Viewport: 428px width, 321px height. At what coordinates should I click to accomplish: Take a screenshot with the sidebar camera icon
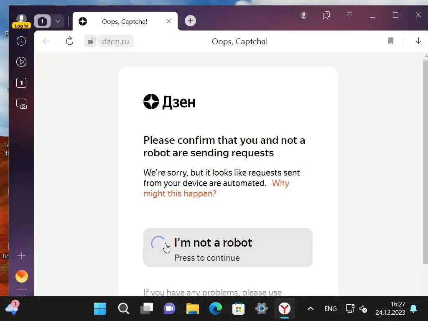point(21,104)
